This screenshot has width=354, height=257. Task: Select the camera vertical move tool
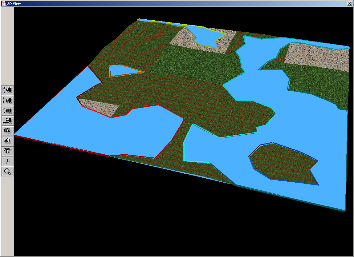[8, 111]
